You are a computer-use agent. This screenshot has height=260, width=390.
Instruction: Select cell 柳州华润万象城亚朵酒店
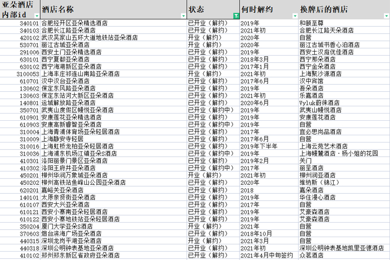tap(114, 175)
